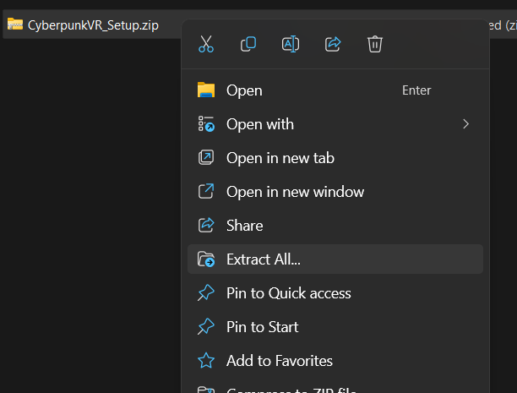
Task: Select Open in new window
Action: tap(295, 192)
